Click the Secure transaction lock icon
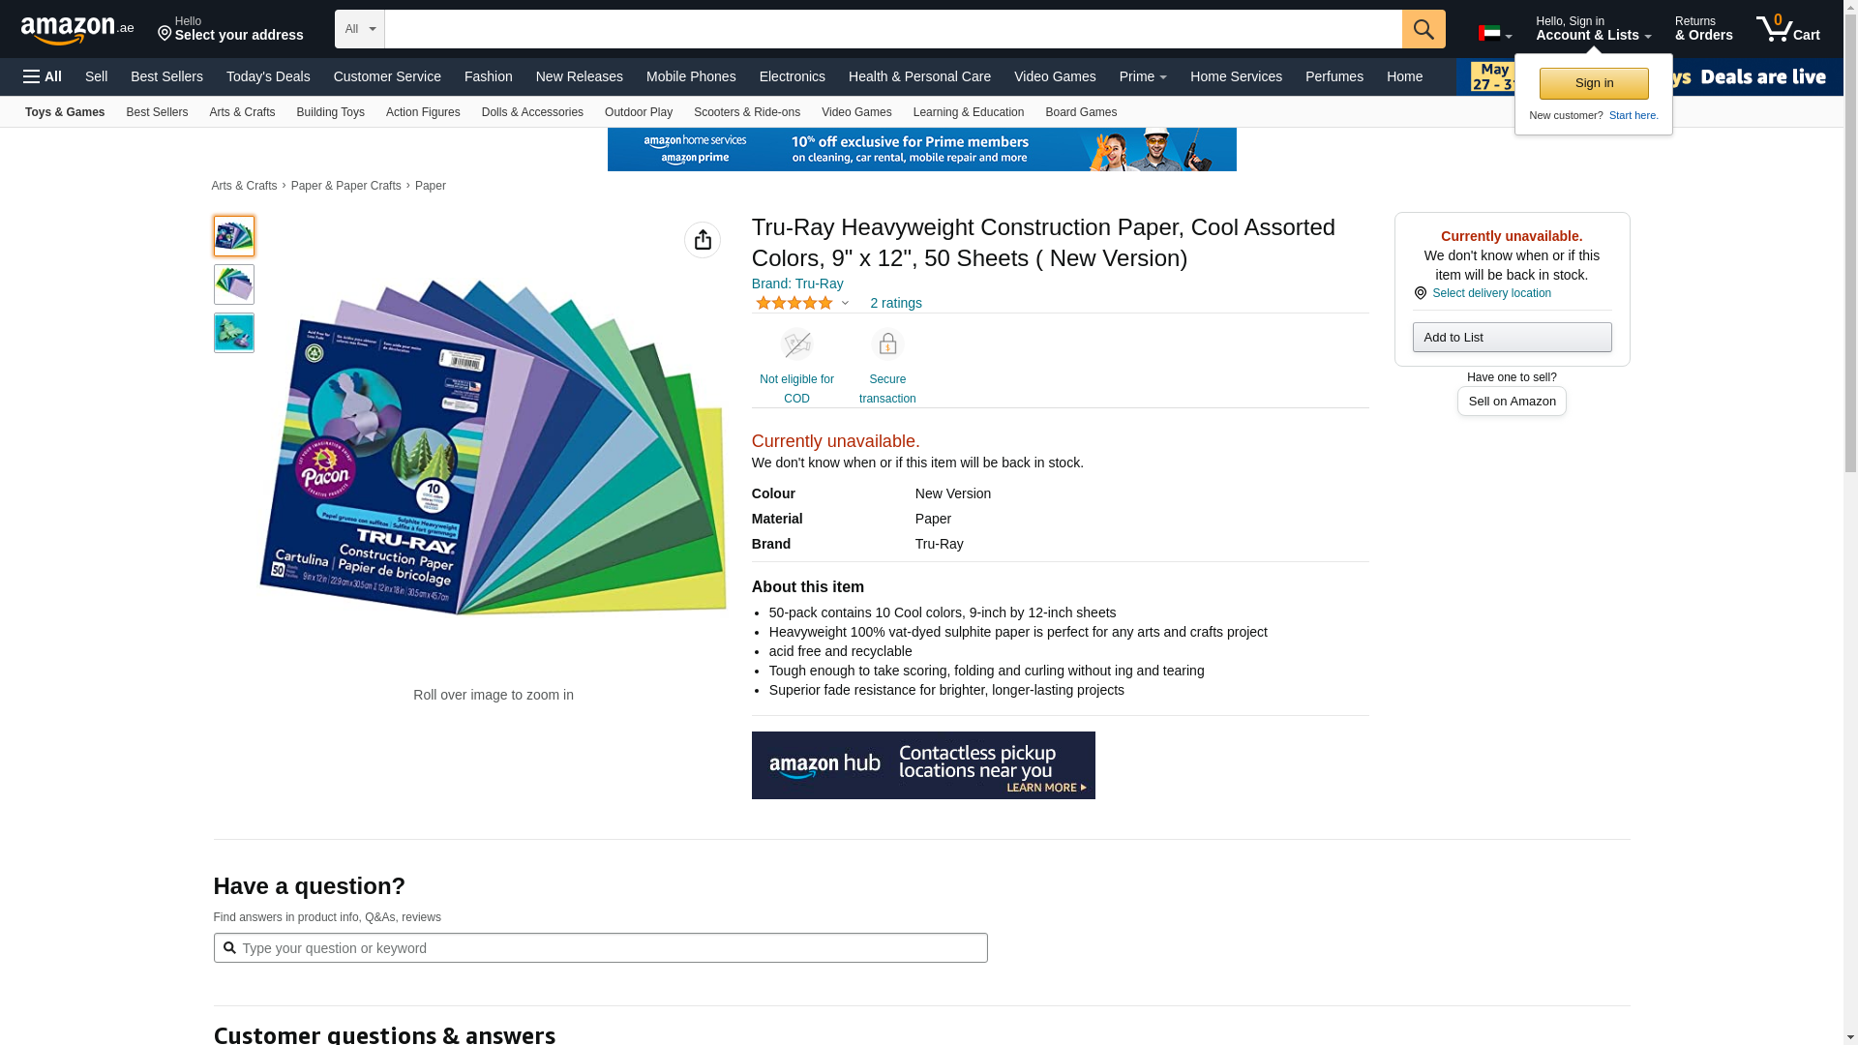The width and height of the screenshot is (1858, 1045). coord(887,344)
